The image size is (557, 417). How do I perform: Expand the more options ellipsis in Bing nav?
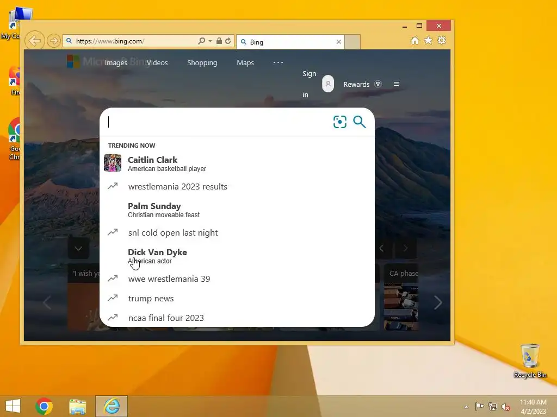[278, 62]
